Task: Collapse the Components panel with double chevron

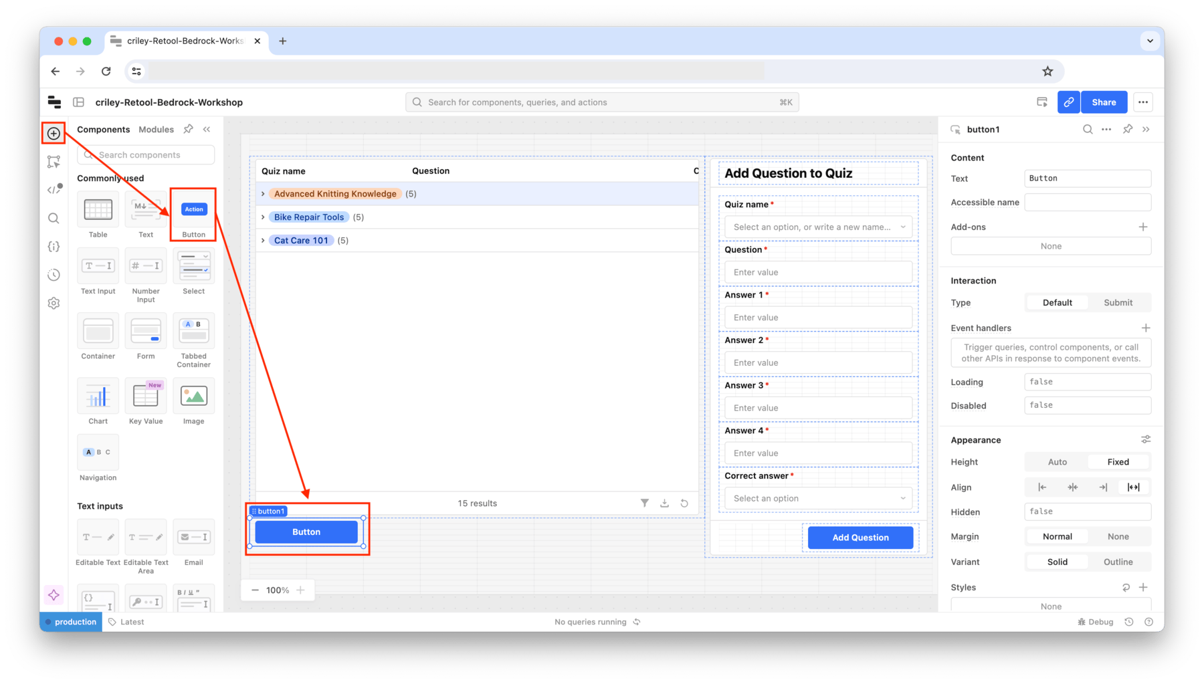Action: [x=207, y=129]
